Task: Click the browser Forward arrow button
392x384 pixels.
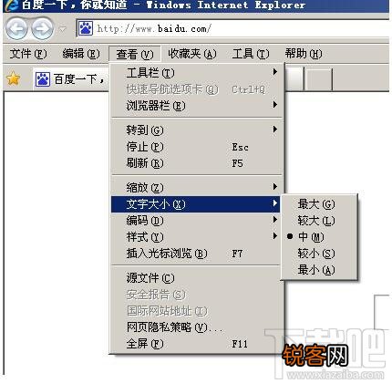Action: coord(43,29)
